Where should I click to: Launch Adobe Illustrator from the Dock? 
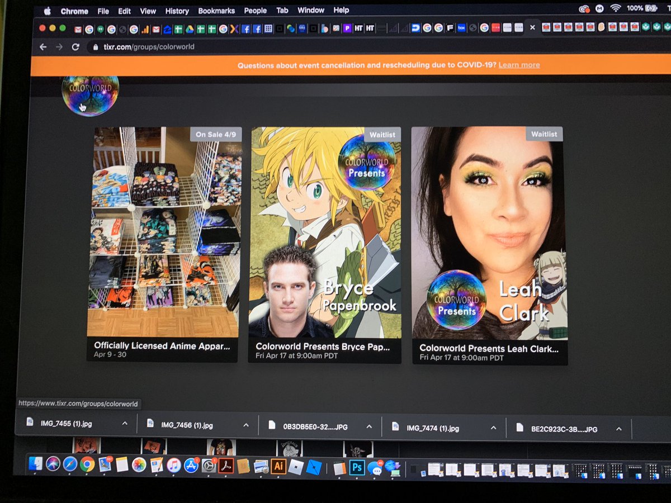[x=278, y=466]
